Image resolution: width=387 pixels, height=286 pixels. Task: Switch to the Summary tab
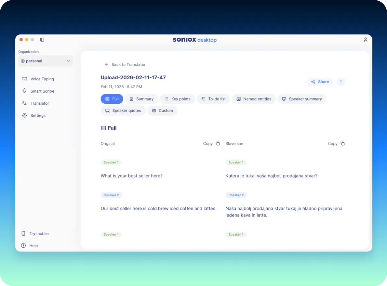click(141, 99)
